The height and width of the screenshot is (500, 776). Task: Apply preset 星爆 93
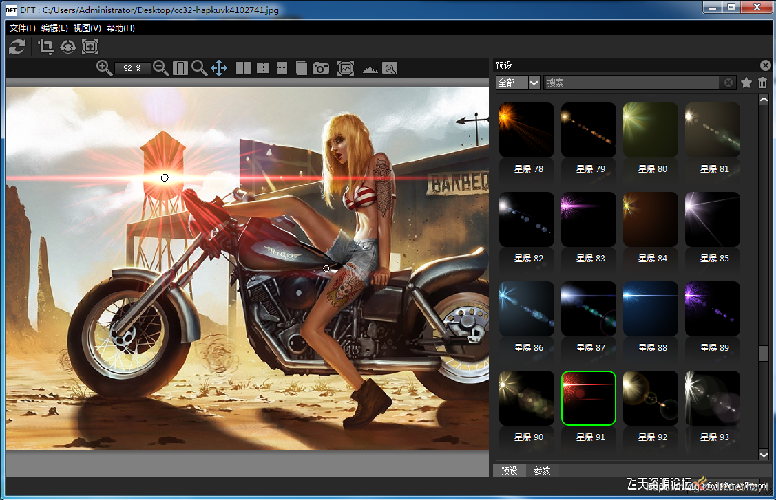[713, 398]
